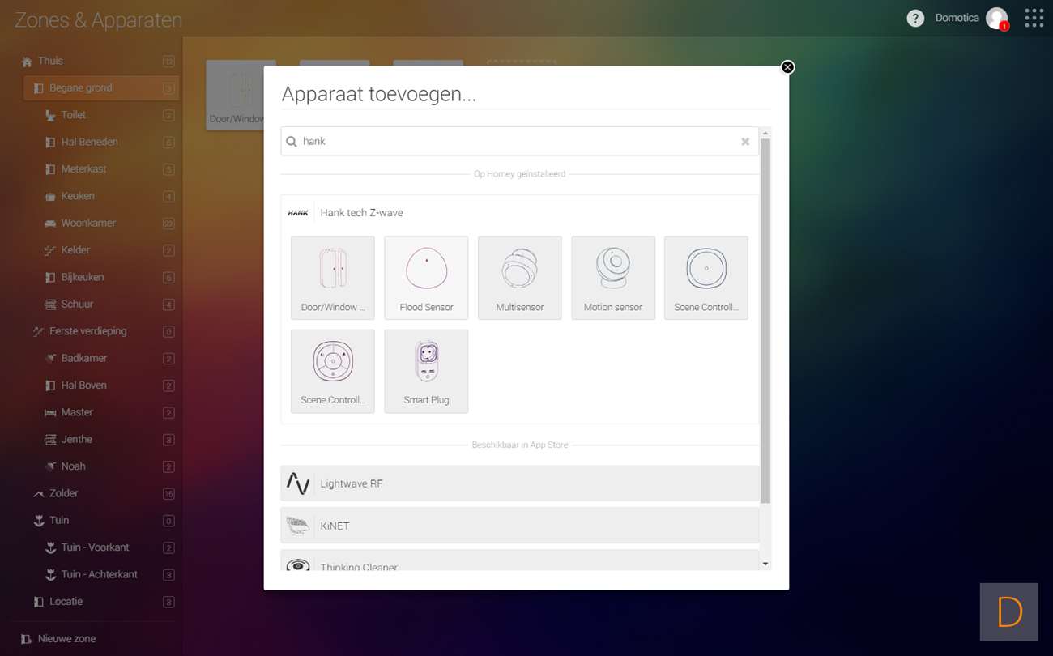Open Lightwave RF app from App Store
Image resolution: width=1053 pixels, height=656 pixels.
520,483
